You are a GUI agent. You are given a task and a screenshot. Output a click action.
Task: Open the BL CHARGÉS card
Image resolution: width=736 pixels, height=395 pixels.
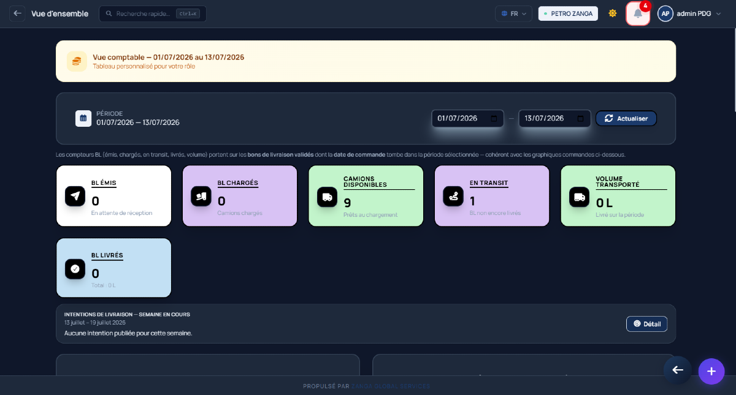point(240,196)
